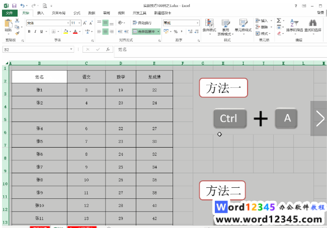Click the text orientation icon
This screenshot has width=327, height=228.
120,23
